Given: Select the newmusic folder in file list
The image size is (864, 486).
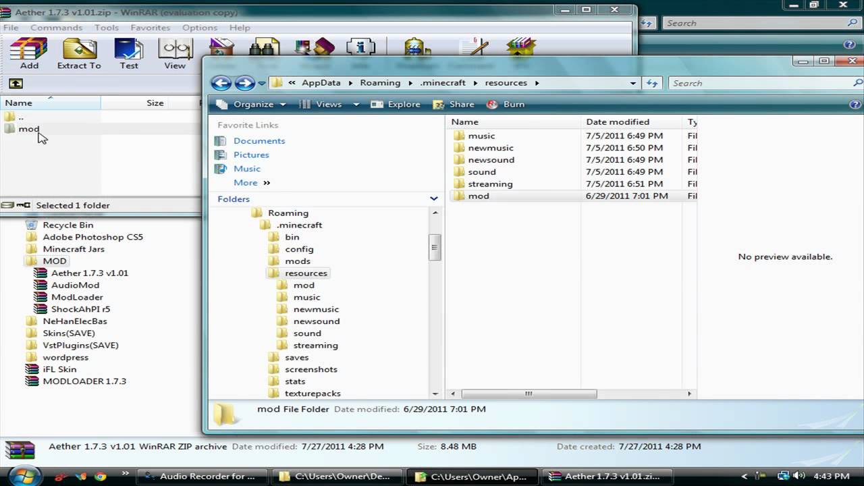Looking at the screenshot, I should 491,148.
